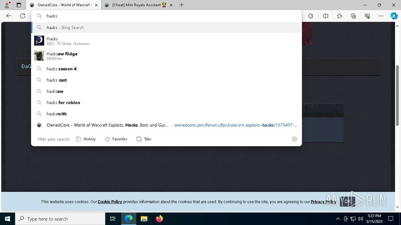The image size is (401, 225).
Task: Open the OwnedCore valorant-exploits history suggestion
Action: [x=166, y=125]
